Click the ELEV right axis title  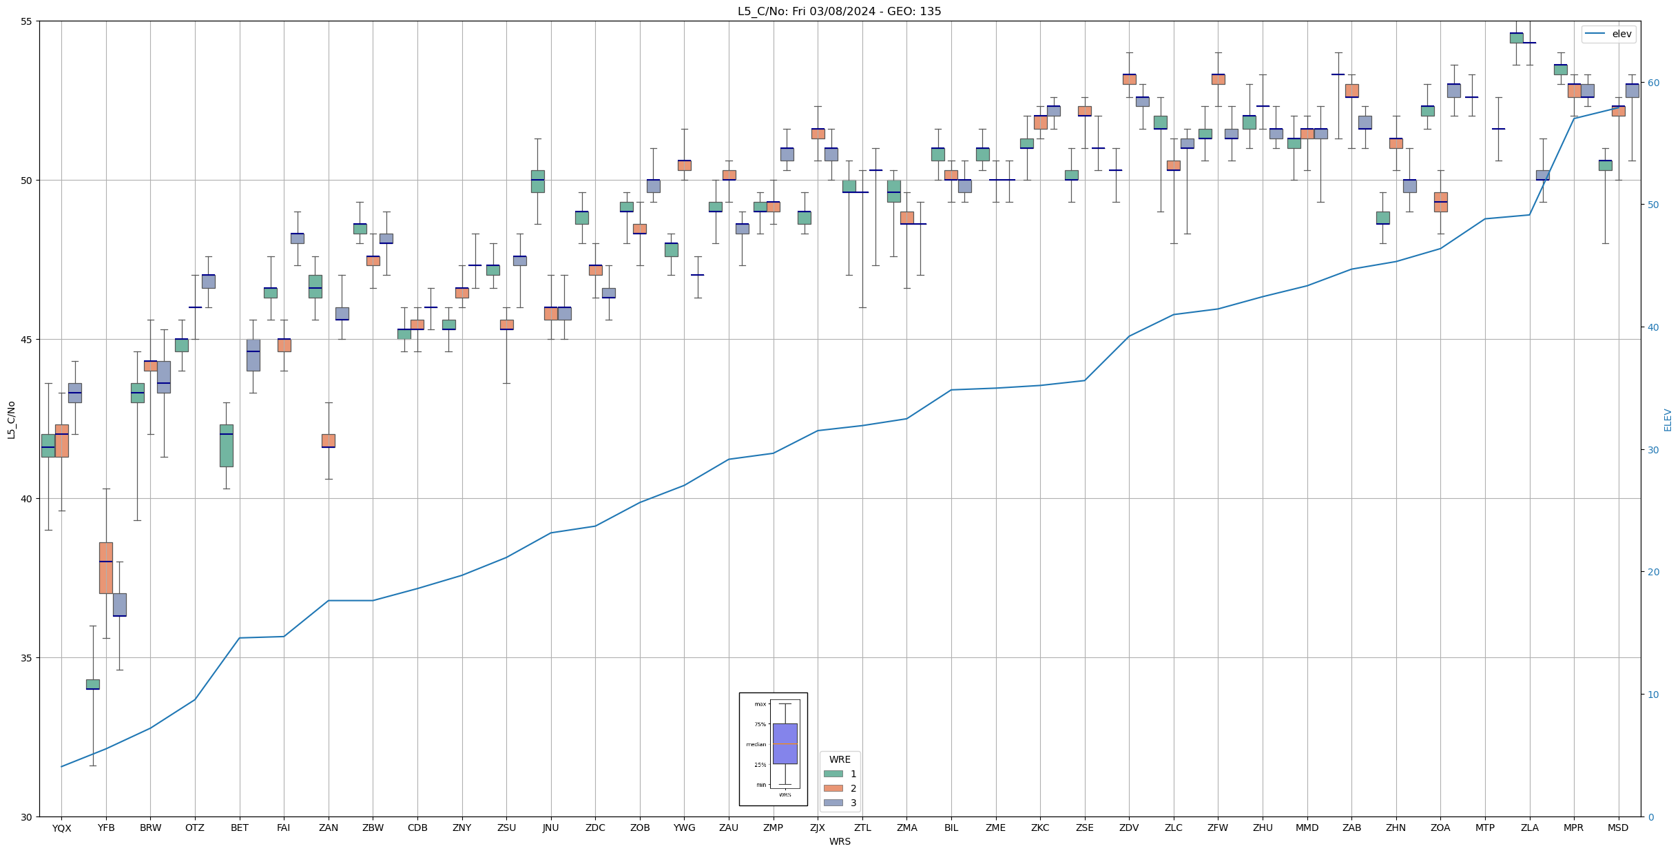pyautogui.click(x=1668, y=420)
